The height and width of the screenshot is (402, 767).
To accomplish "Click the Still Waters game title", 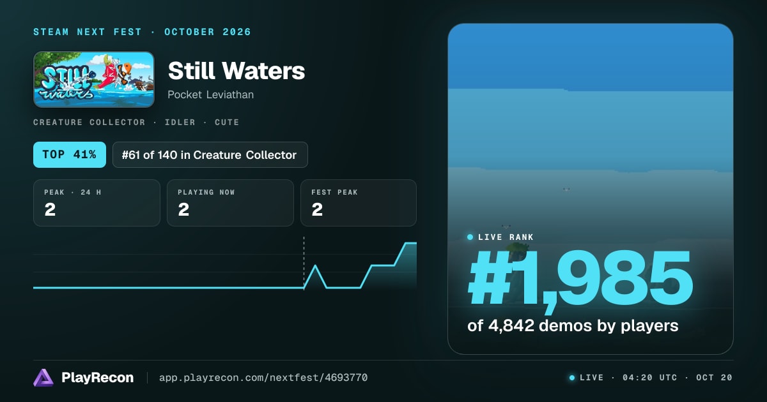I will click(236, 71).
